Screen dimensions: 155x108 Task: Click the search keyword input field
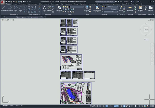(105, 2)
